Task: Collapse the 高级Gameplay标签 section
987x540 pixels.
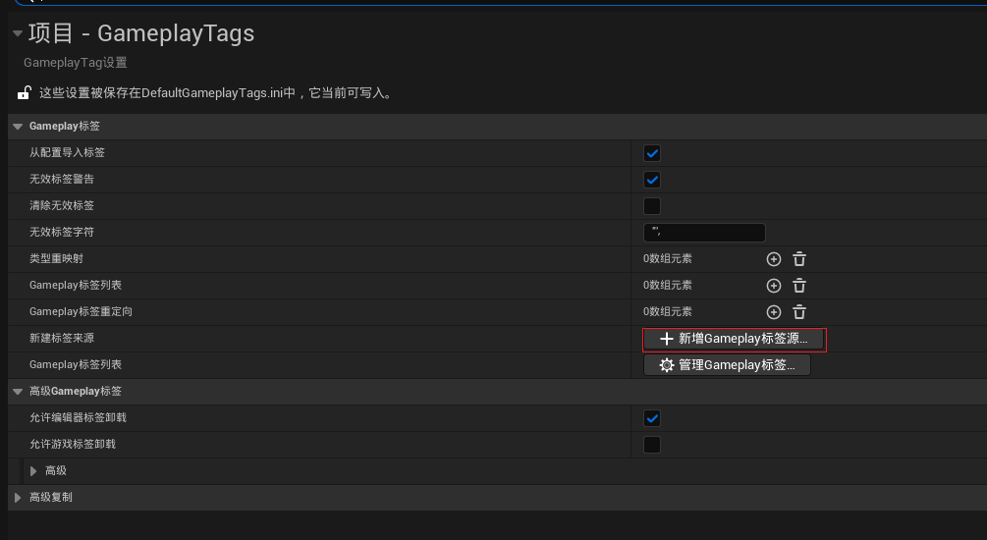Action: (x=18, y=392)
